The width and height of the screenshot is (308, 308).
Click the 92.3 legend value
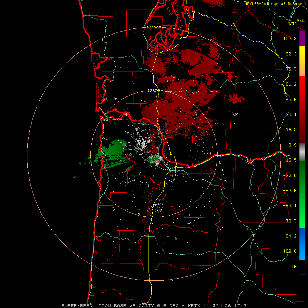(x=291, y=54)
